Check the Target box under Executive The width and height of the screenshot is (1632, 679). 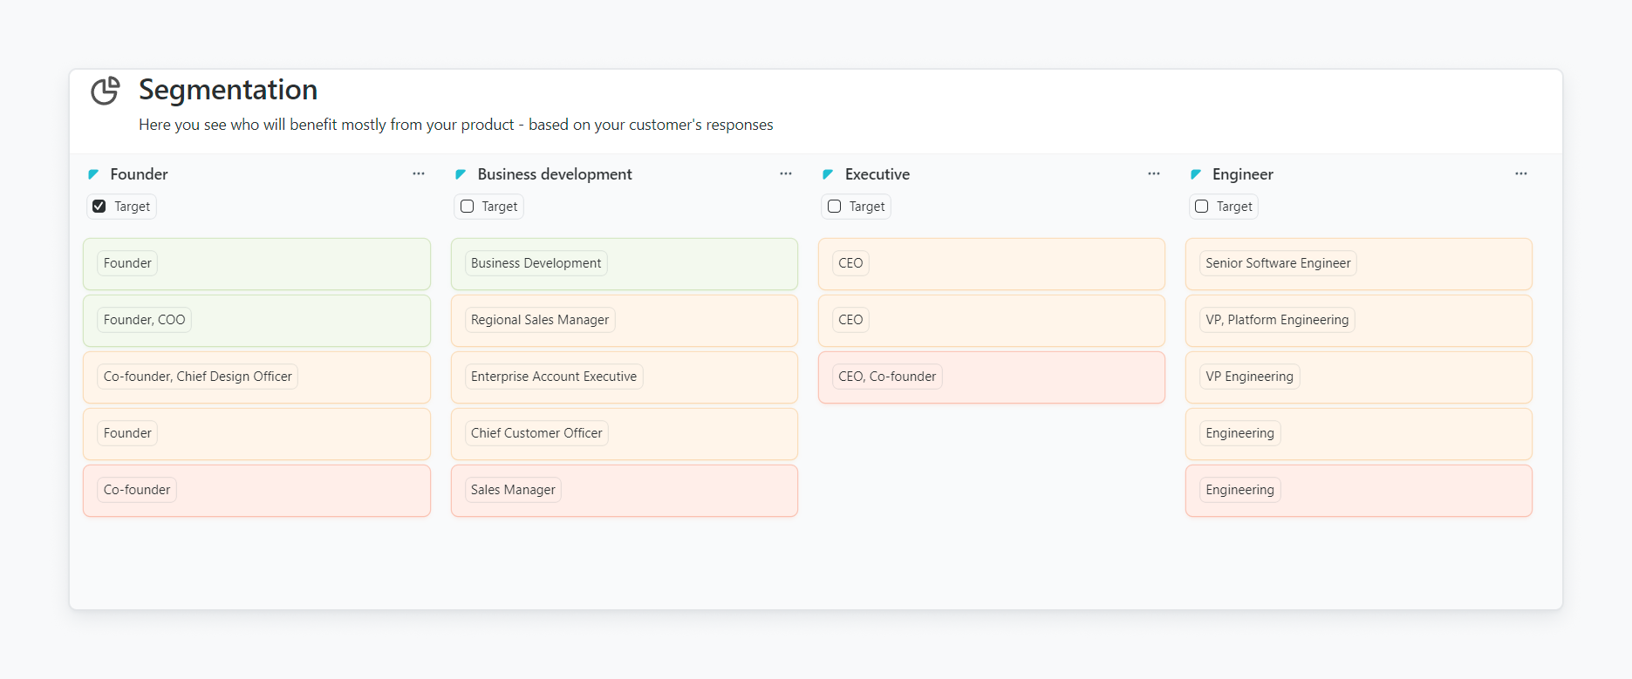tap(835, 207)
